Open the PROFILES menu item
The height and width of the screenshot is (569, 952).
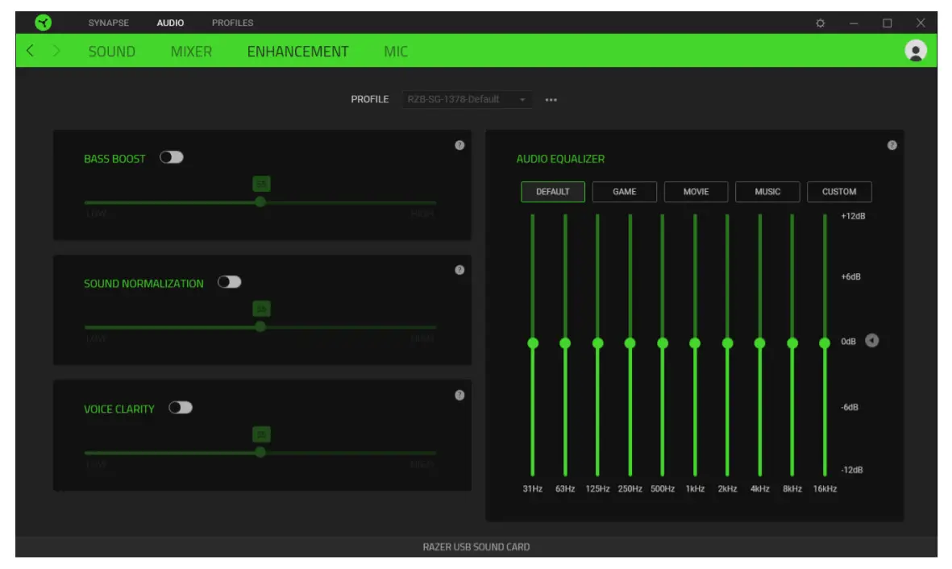[233, 23]
